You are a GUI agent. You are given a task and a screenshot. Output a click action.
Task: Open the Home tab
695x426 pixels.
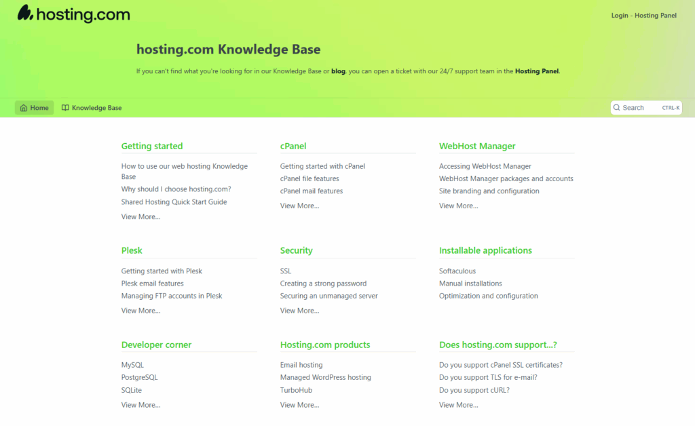(34, 108)
